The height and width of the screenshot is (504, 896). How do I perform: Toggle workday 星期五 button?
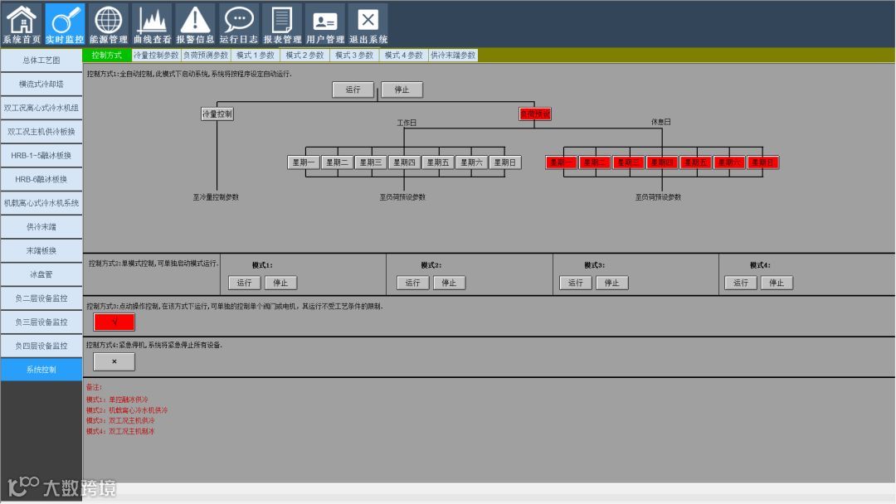[438, 162]
